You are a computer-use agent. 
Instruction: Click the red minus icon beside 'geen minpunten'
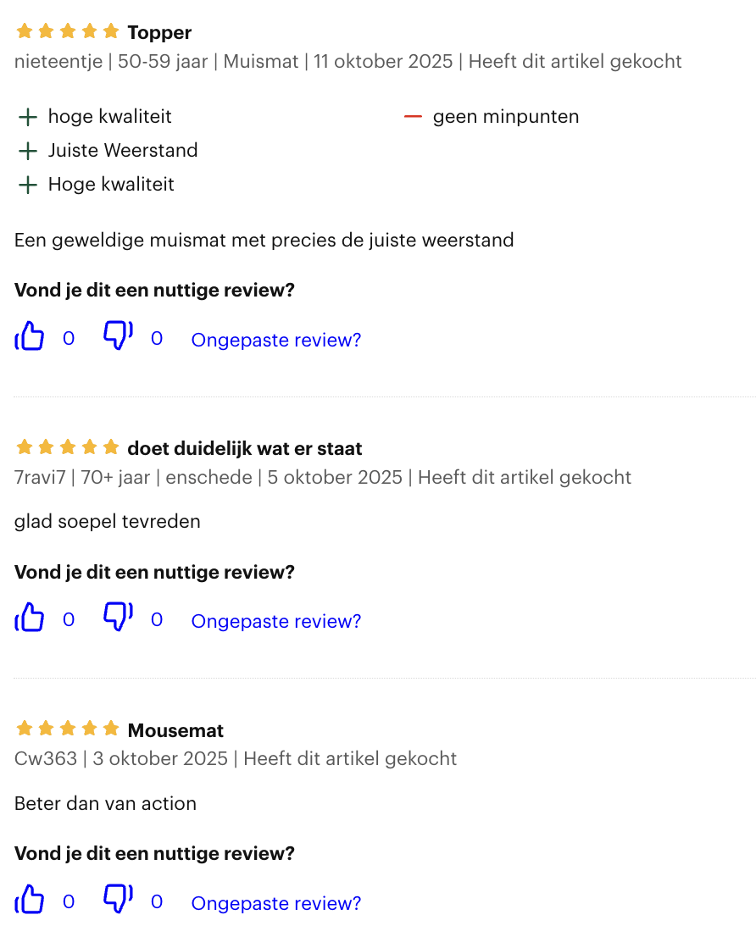point(413,117)
